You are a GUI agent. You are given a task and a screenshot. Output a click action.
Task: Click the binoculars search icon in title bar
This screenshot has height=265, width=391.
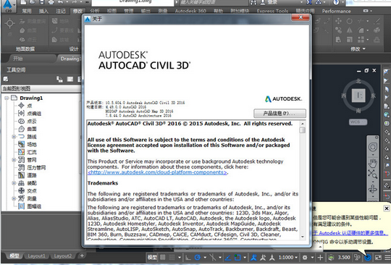click(x=253, y=2)
